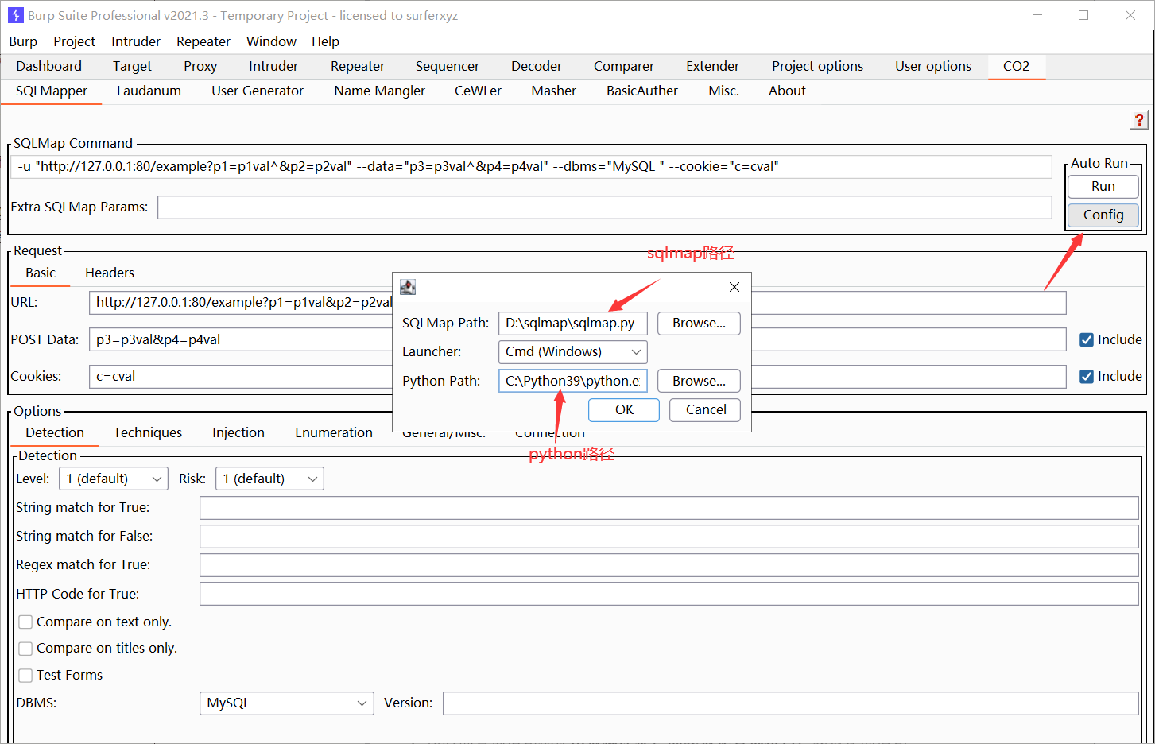Open the Risk dropdown
The image size is (1155, 744).
tap(269, 479)
